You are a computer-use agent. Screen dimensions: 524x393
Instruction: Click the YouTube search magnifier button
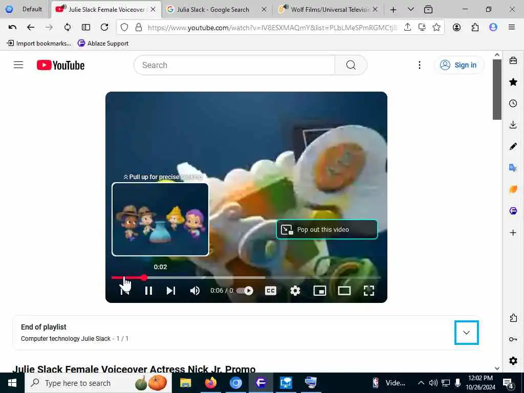[351, 65]
